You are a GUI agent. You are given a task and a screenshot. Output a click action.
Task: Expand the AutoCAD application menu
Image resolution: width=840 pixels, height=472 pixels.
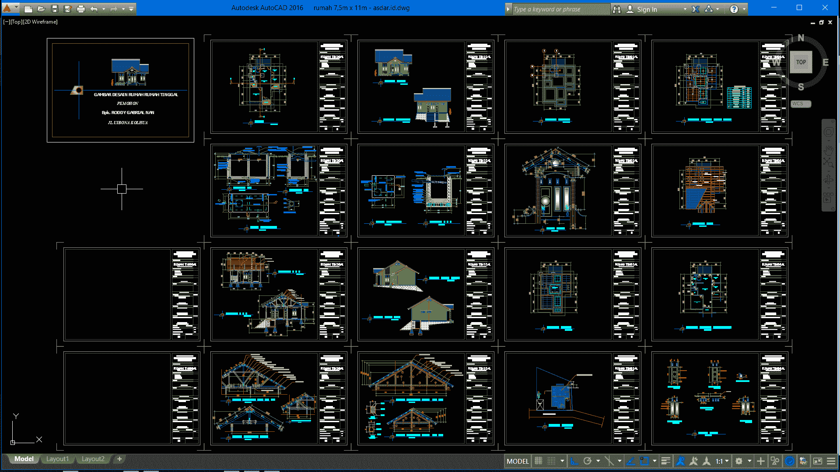[7, 8]
